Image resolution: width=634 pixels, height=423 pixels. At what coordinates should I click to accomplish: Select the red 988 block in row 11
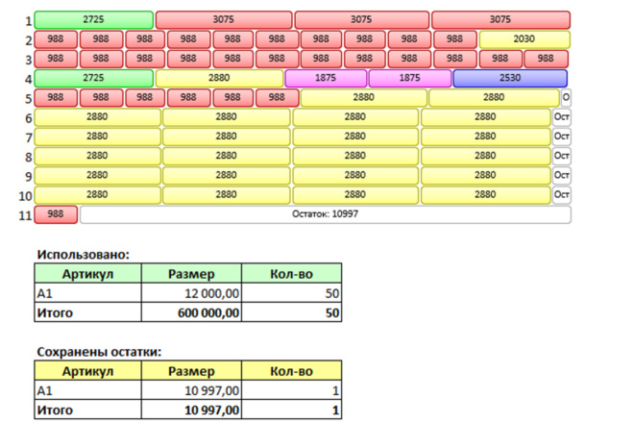tap(56, 214)
